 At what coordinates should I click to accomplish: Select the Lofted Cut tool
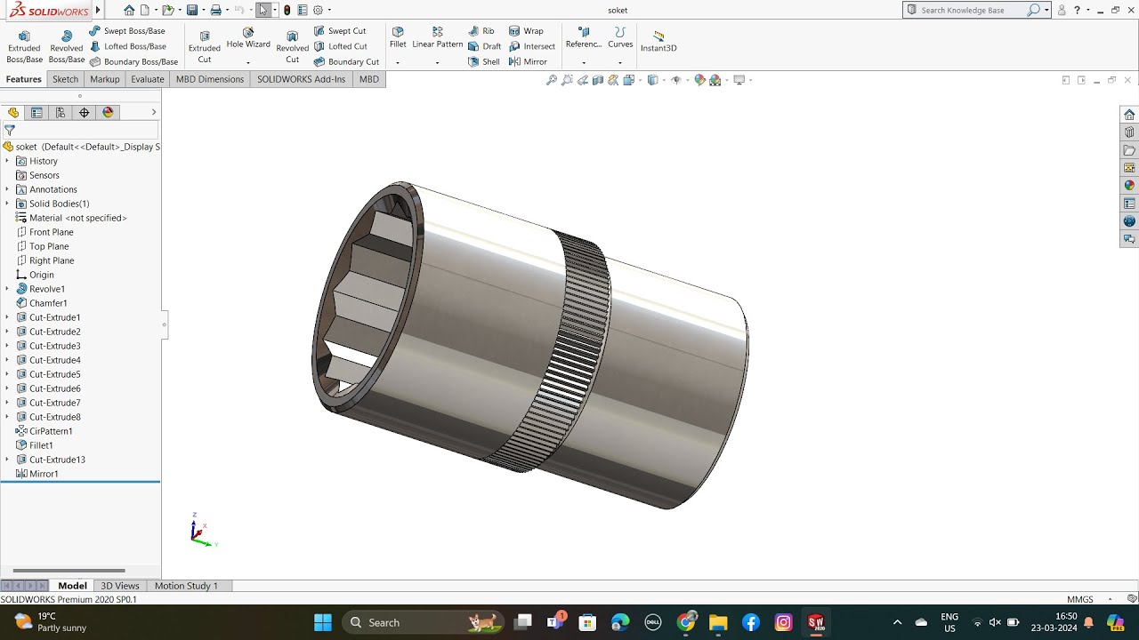pyautogui.click(x=340, y=46)
